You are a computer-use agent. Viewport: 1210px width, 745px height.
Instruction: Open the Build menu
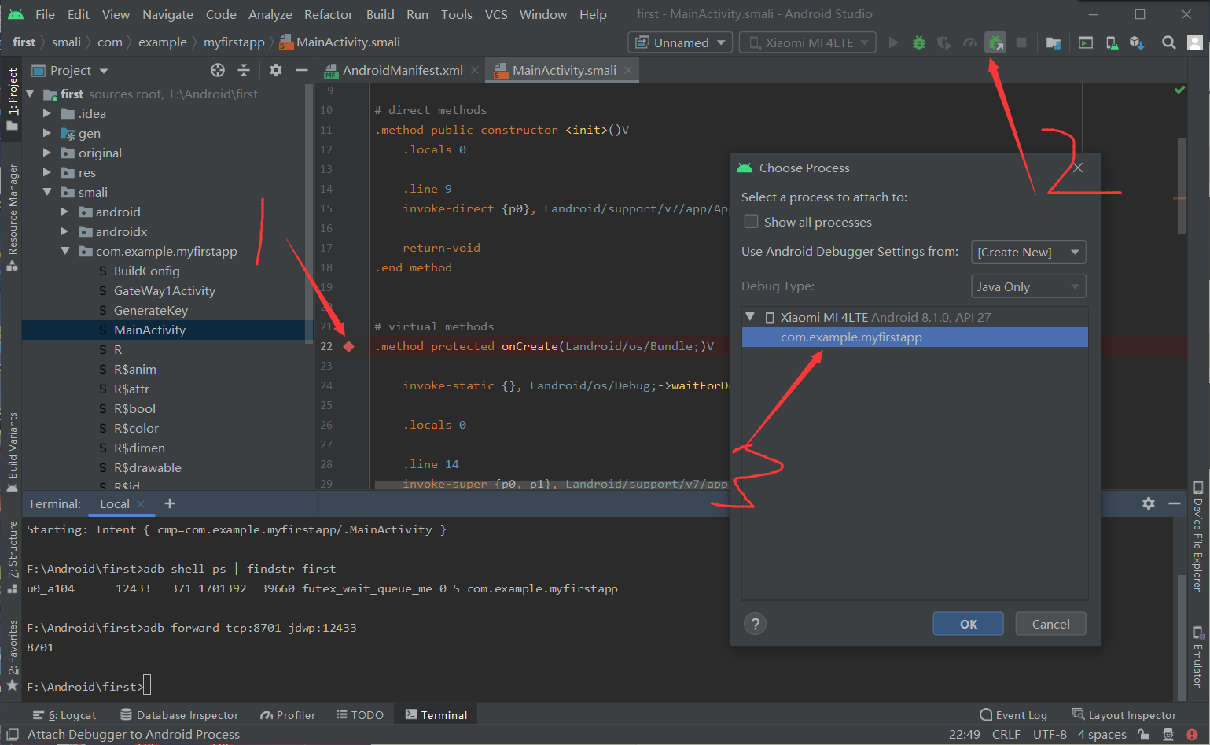point(381,14)
